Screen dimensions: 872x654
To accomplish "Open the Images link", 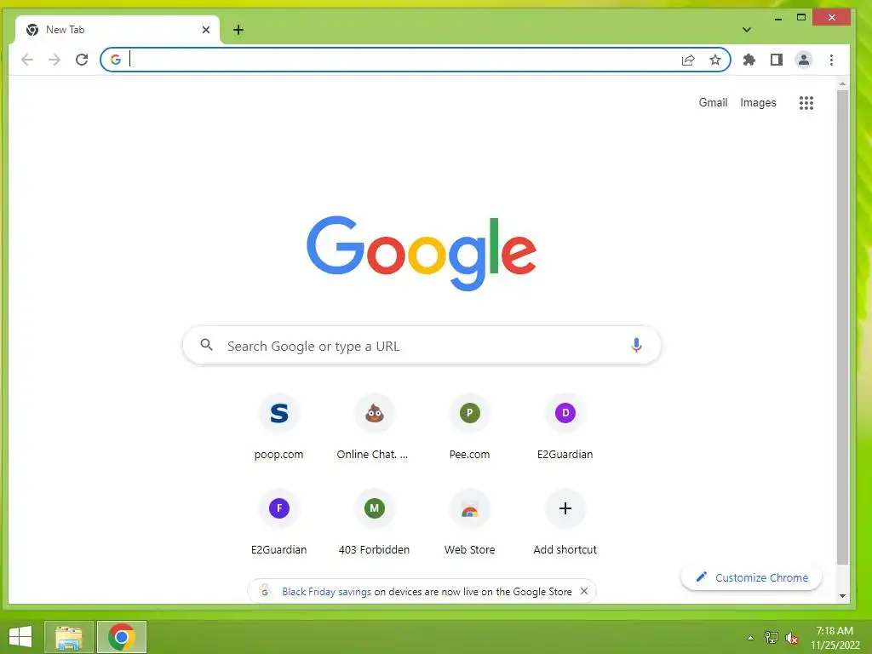I will click(x=758, y=103).
